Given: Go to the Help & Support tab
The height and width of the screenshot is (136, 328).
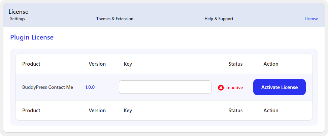Looking at the screenshot, I should click(219, 19).
